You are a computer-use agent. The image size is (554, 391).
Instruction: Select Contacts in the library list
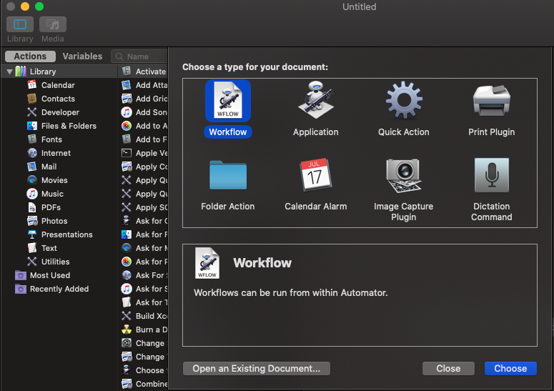59,99
